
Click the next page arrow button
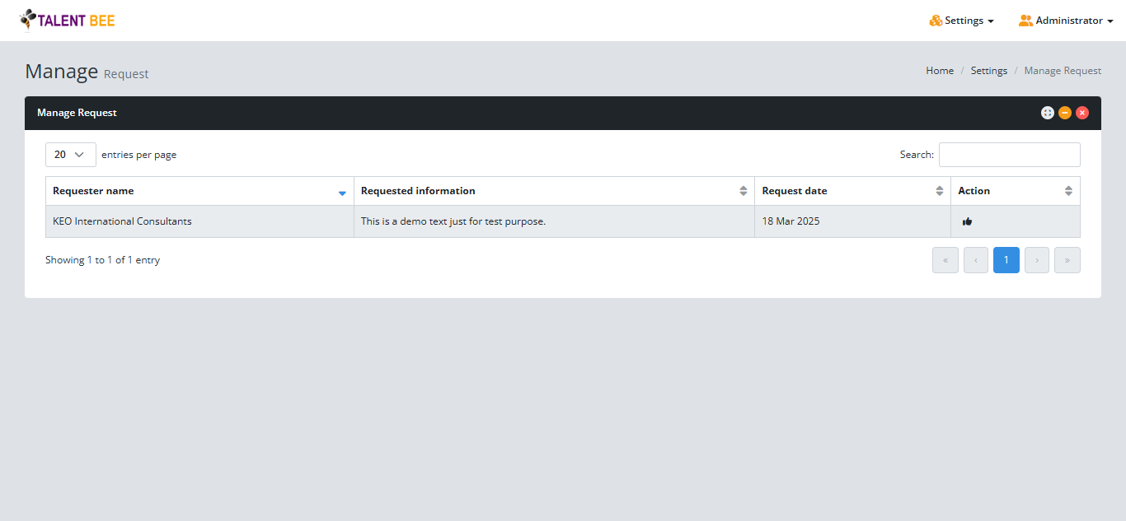tap(1036, 259)
